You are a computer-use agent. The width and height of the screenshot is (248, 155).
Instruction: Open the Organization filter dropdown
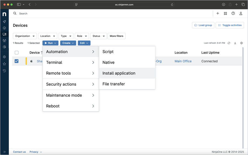point(25,36)
